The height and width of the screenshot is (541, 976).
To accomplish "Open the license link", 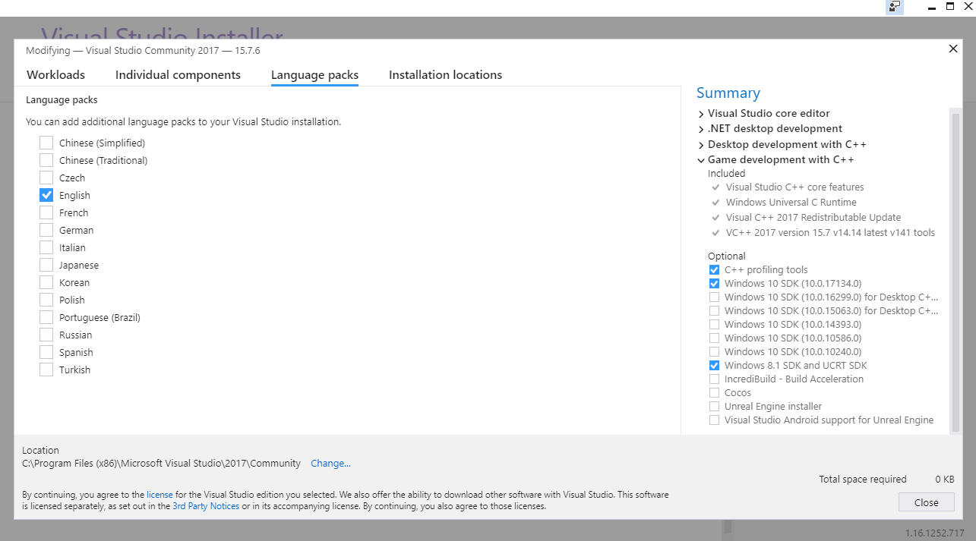I will click(160, 495).
